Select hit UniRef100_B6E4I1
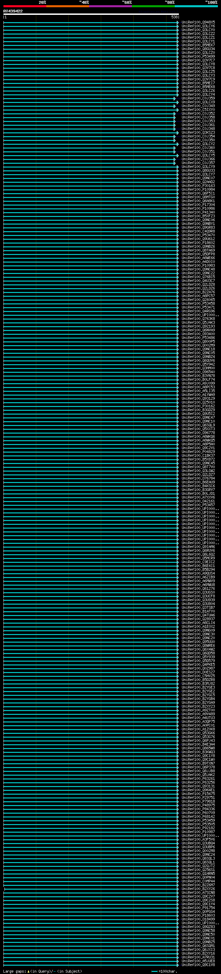Image resolution: width=221 pixels, height=974 pixels. 198,566
